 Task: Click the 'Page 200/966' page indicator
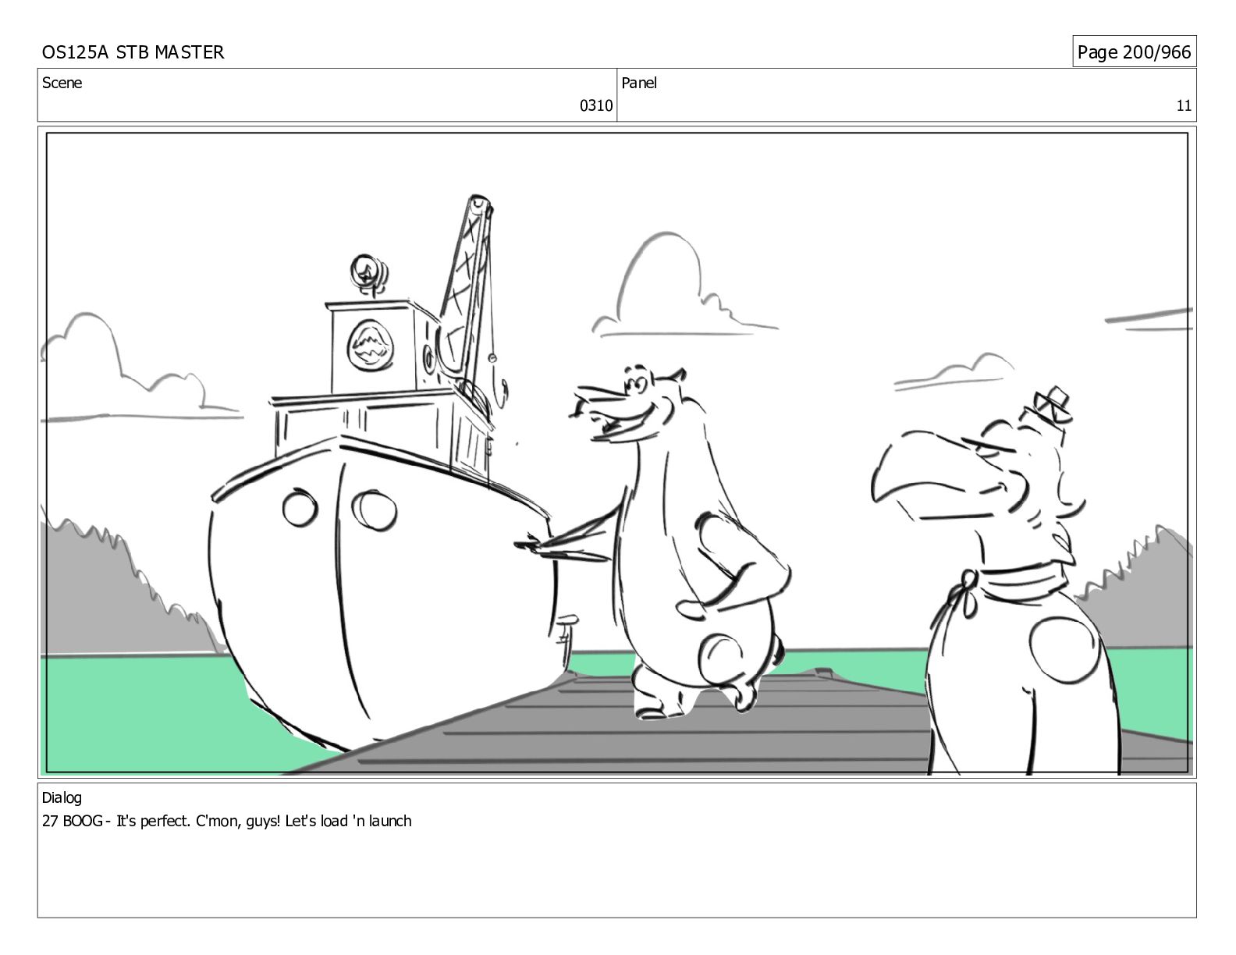point(1134,52)
